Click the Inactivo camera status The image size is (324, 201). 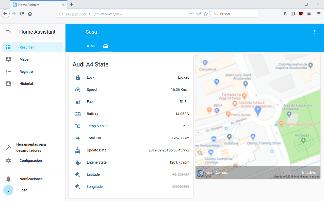(x=309, y=172)
